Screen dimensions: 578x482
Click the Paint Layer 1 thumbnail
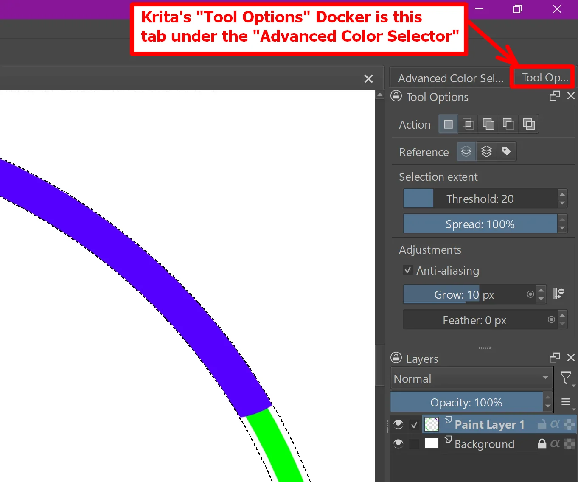432,424
